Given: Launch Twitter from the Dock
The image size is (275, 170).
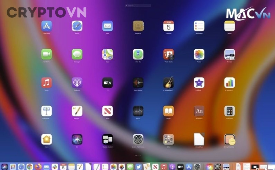Looking at the screenshot, I should [138, 167].
